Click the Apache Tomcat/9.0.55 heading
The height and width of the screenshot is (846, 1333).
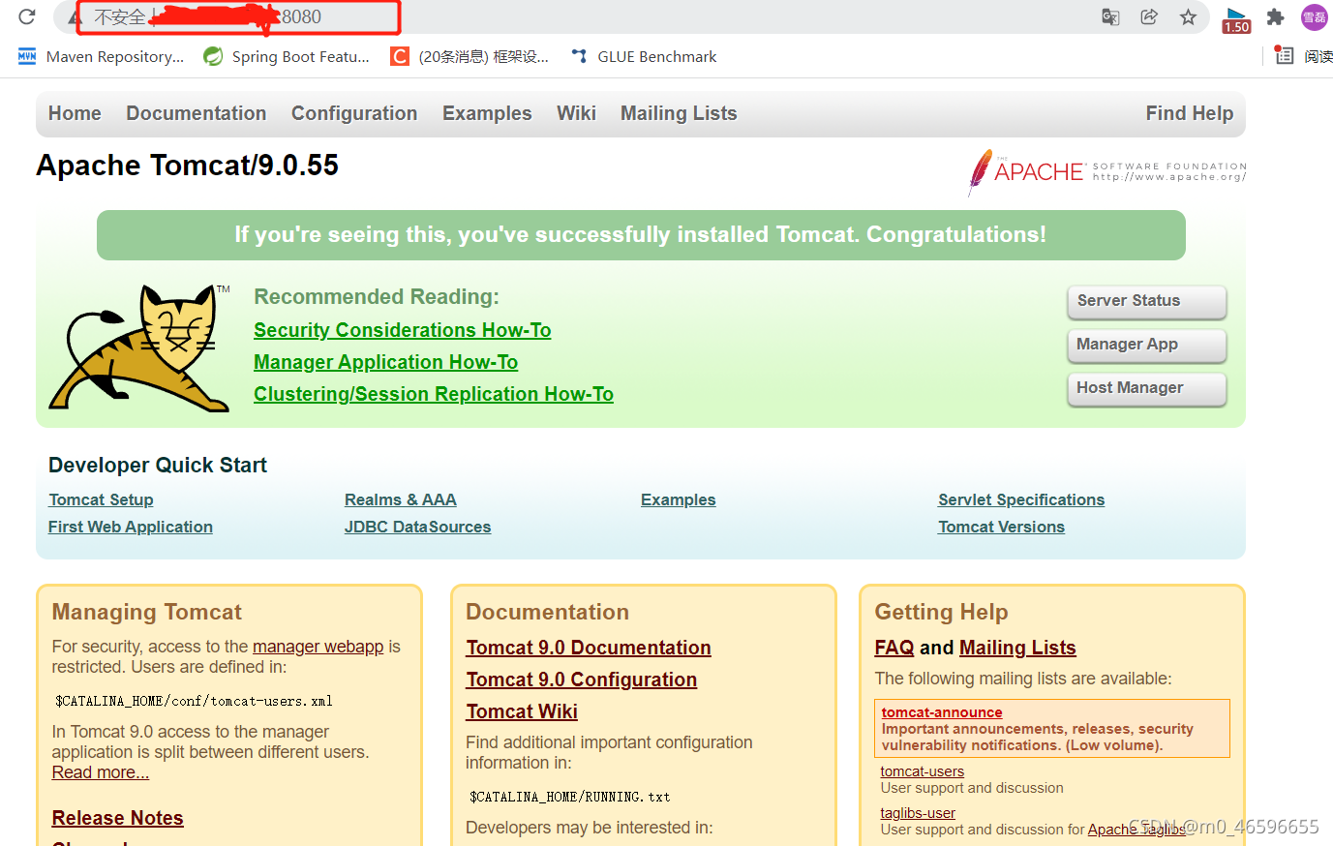click(188, 166)
